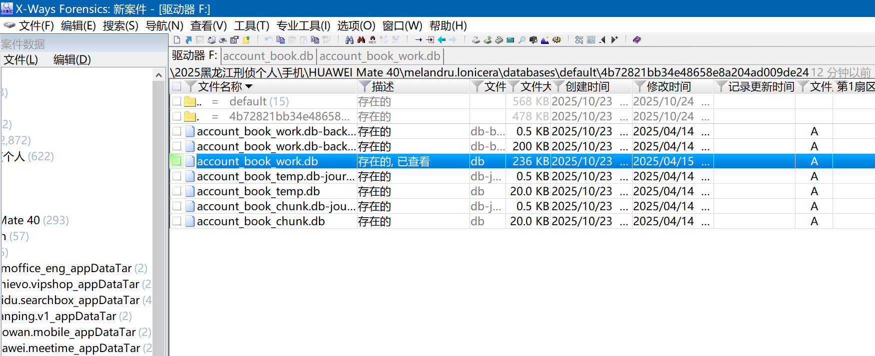Switch to the account_book.db tab
Image resolution: width=875 pixels, height=356 pixels.
point(268,56)
